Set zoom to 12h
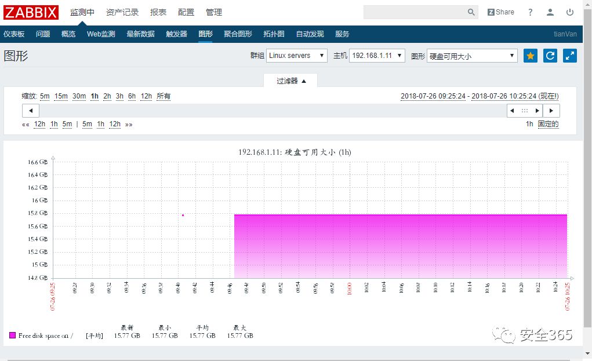The image size is (592, 361). click(146, 96)
